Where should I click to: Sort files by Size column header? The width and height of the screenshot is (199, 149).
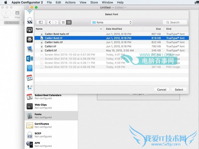[153, 29]
